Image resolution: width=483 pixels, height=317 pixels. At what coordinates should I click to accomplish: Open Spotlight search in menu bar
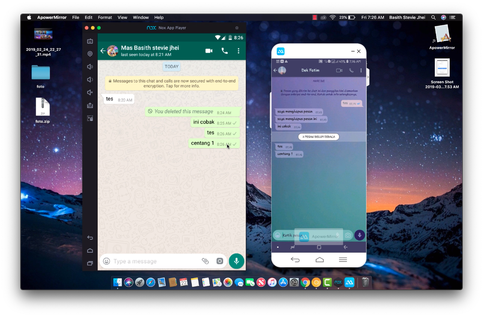coord(433,17)
